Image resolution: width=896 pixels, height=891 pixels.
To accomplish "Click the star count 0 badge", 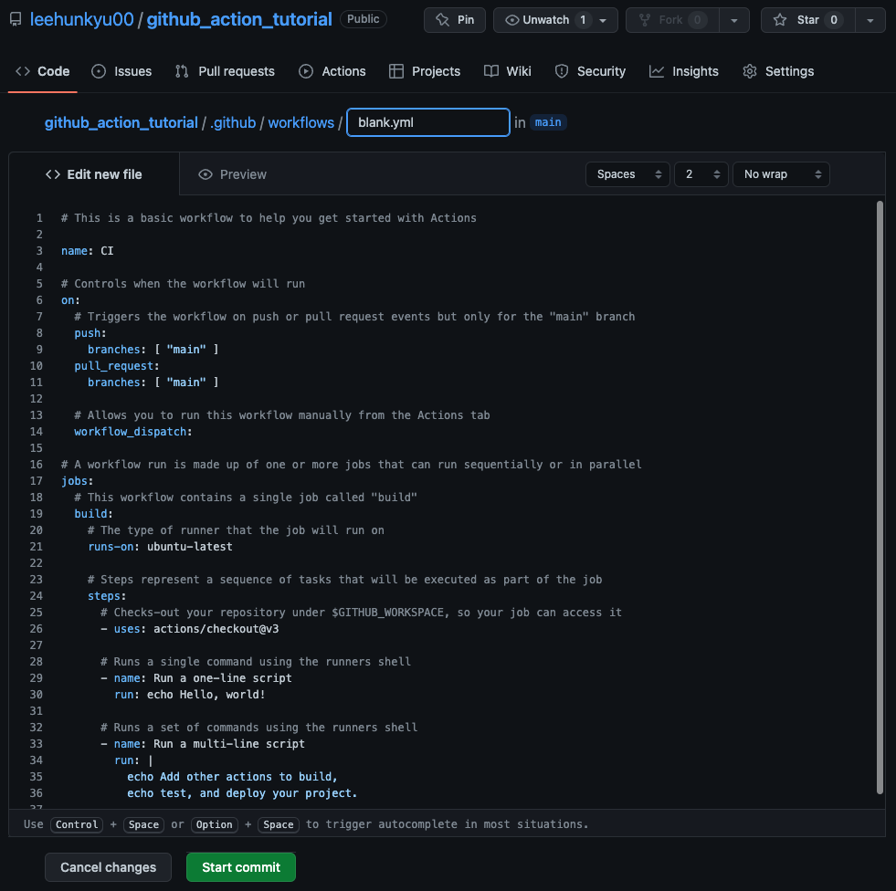I will [x=834, y=20].
